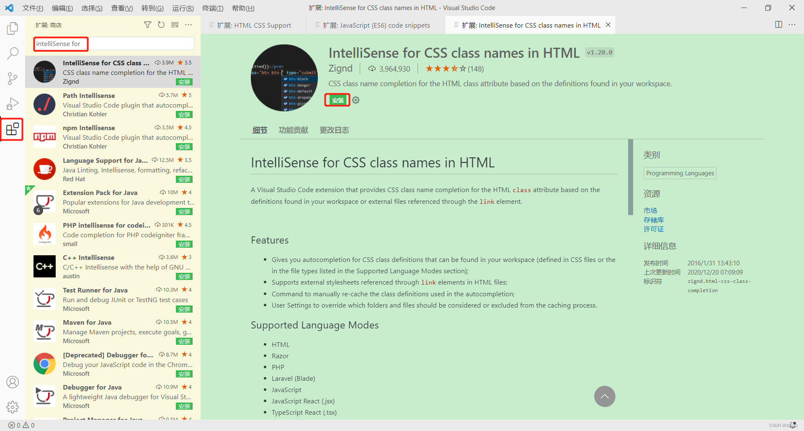The image size is (804, 431).
Task: Click the 3,964,930 install count
Action: pyautogui.click(x=389, y=69)
